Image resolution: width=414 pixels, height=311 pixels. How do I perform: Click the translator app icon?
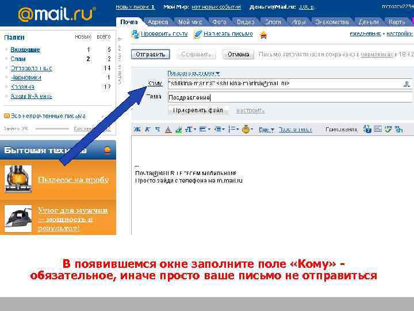[x=367, y=129]
